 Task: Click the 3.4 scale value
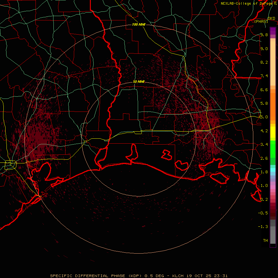click(264, 145)
